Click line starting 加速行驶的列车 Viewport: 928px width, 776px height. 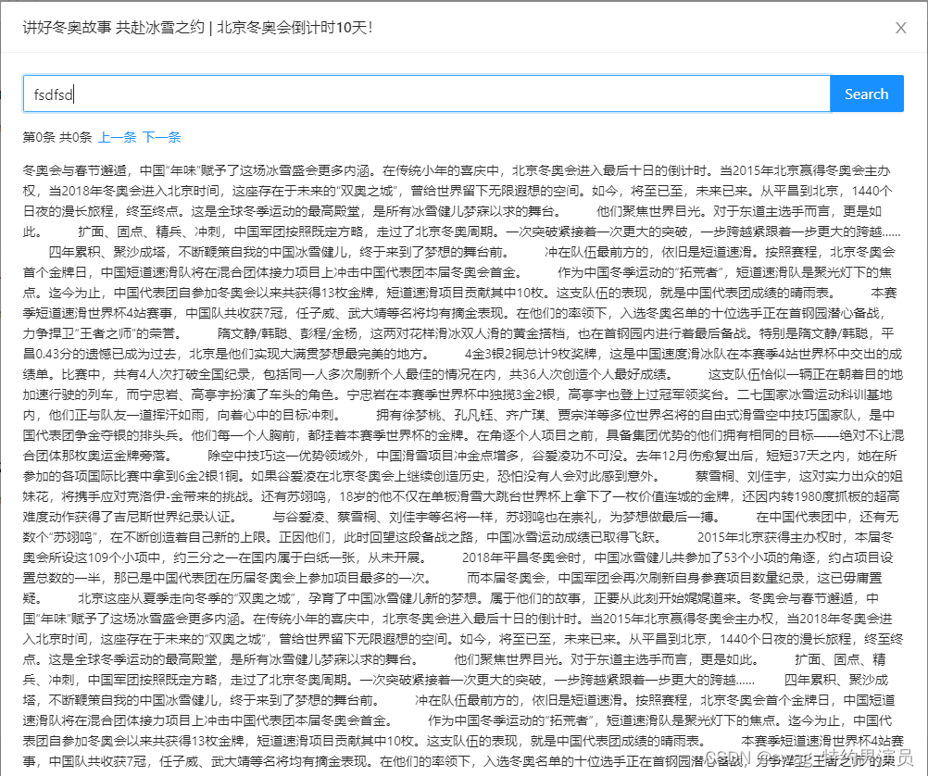coord(458,394)
